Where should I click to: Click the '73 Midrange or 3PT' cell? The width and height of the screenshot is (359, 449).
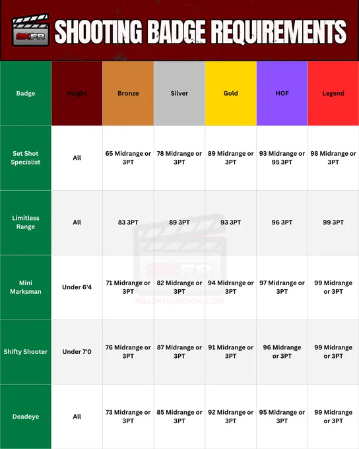128,417
